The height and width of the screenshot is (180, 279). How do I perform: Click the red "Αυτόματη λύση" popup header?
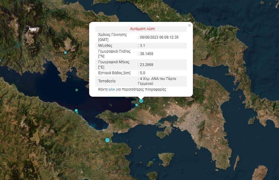coord(142,29)
